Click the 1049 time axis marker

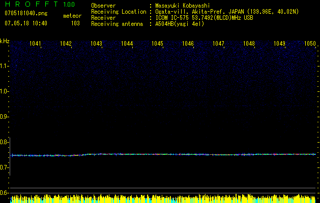pyautogui.click(x=279, y=43)
